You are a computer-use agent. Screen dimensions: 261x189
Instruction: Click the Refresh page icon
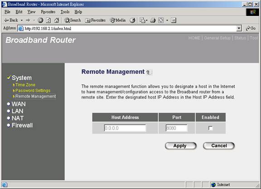point(48,20)
